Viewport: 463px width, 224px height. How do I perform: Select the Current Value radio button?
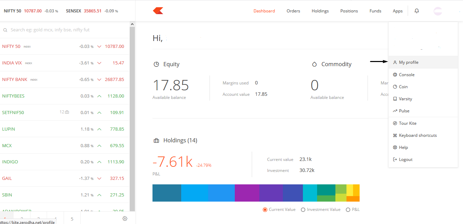pos(265,210)
